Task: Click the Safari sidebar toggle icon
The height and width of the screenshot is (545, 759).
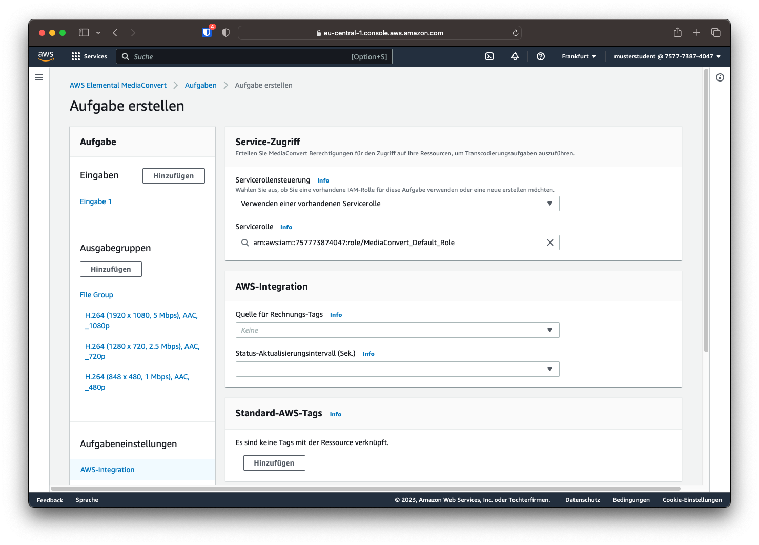Action: tap(84, 32)
